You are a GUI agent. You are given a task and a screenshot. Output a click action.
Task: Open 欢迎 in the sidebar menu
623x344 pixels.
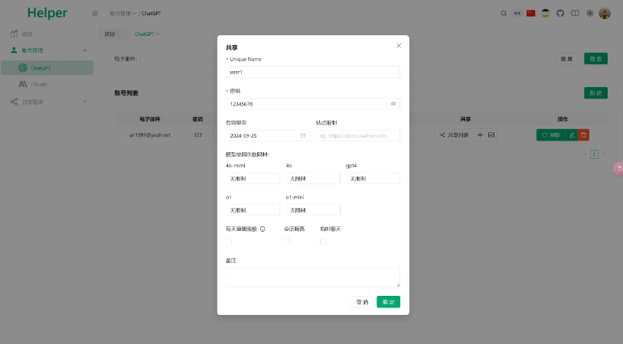coord(47,34)
